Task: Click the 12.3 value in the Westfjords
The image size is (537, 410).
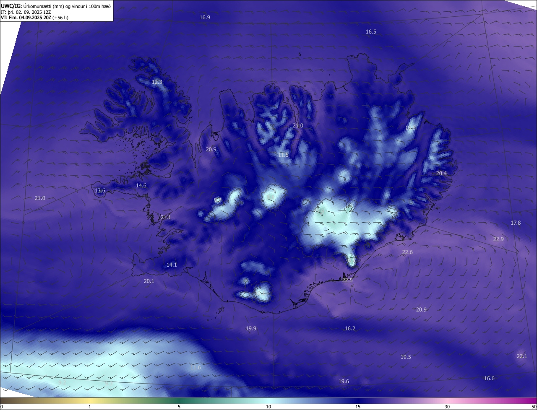Action: coord(157,82)
